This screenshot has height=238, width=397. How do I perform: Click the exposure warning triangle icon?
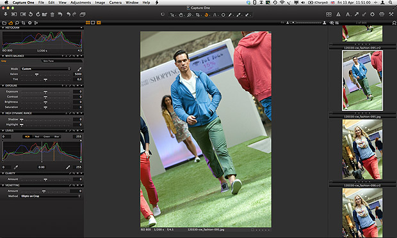[x=338, y=15]
